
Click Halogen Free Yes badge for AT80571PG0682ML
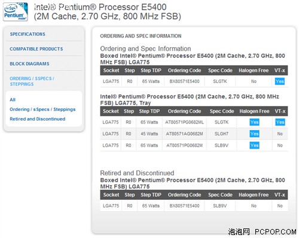254,122
